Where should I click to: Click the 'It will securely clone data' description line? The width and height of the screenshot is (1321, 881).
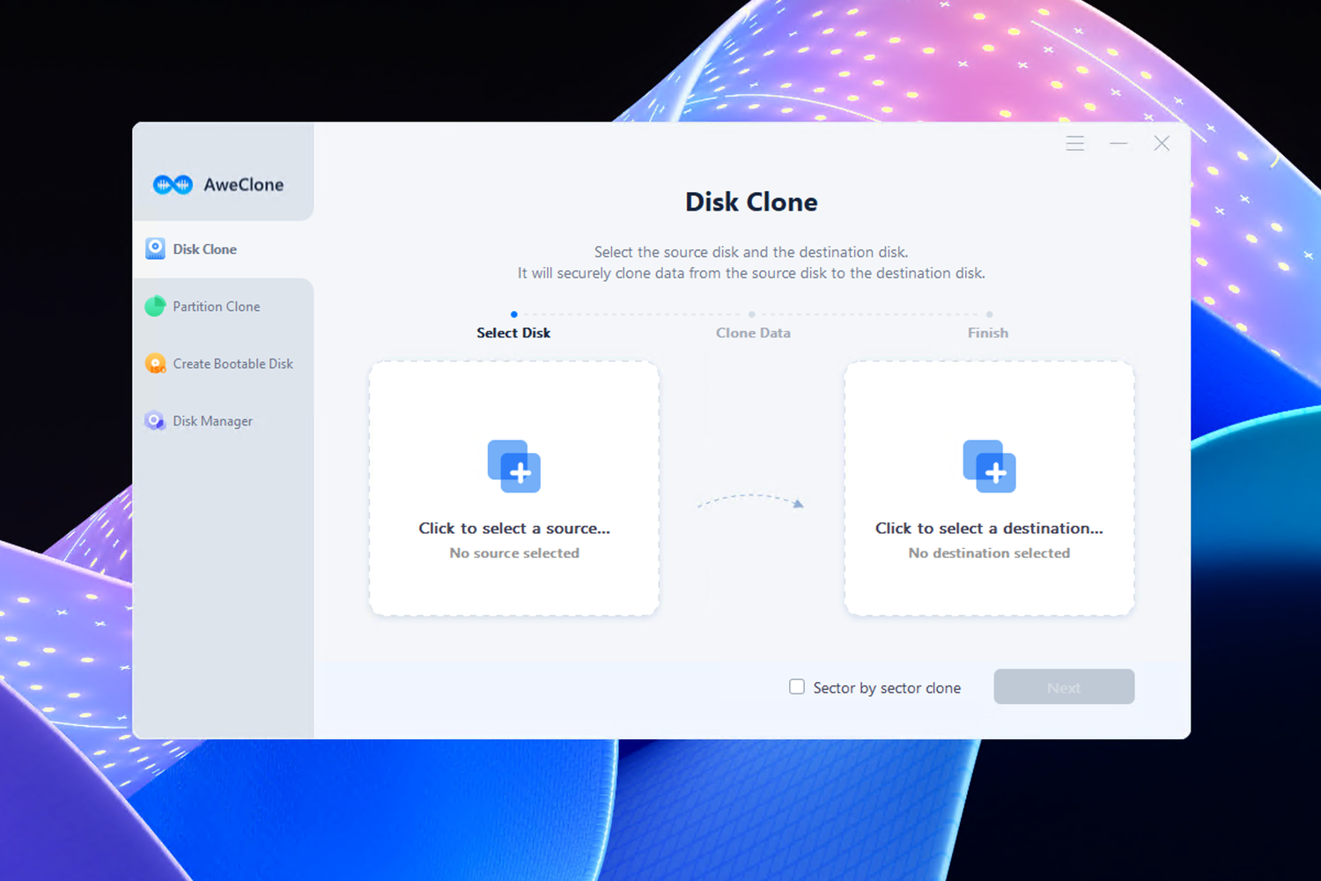tap(751, 273)
